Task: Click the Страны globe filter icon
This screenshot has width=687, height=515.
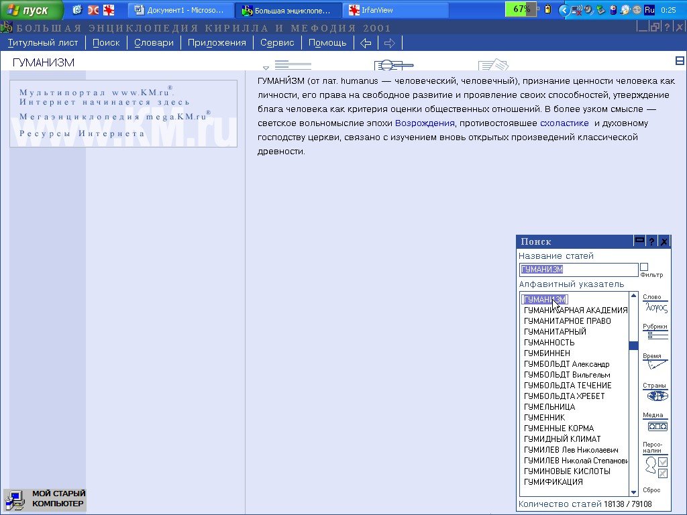Action: click(x=655, y=396)
